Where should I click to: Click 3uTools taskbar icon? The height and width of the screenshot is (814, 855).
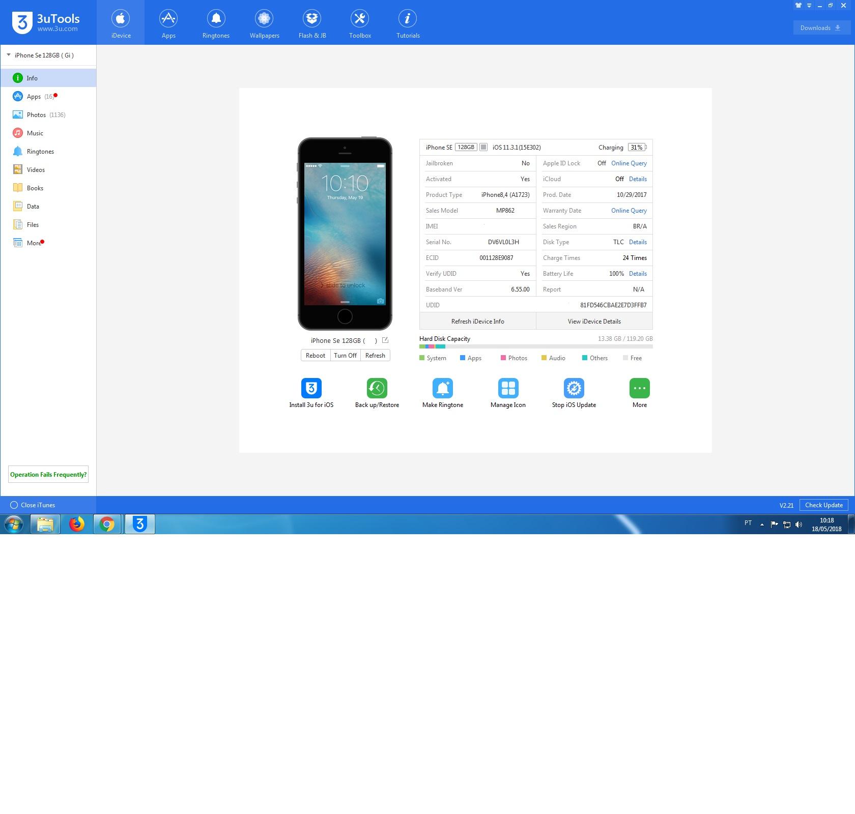click(x=139, y=524)
